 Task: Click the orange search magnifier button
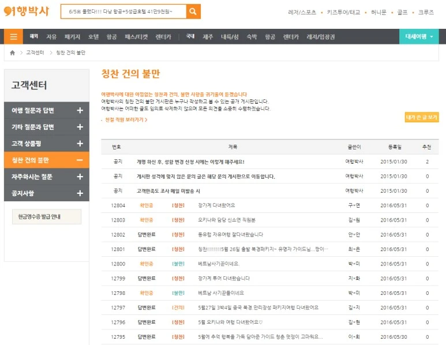193,12
